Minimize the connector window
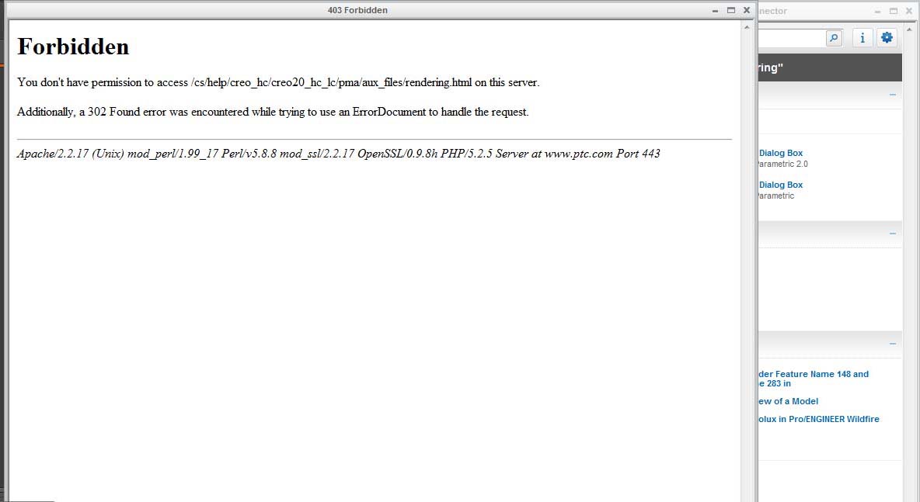920x502 pixels. click(x=876, y=11)
